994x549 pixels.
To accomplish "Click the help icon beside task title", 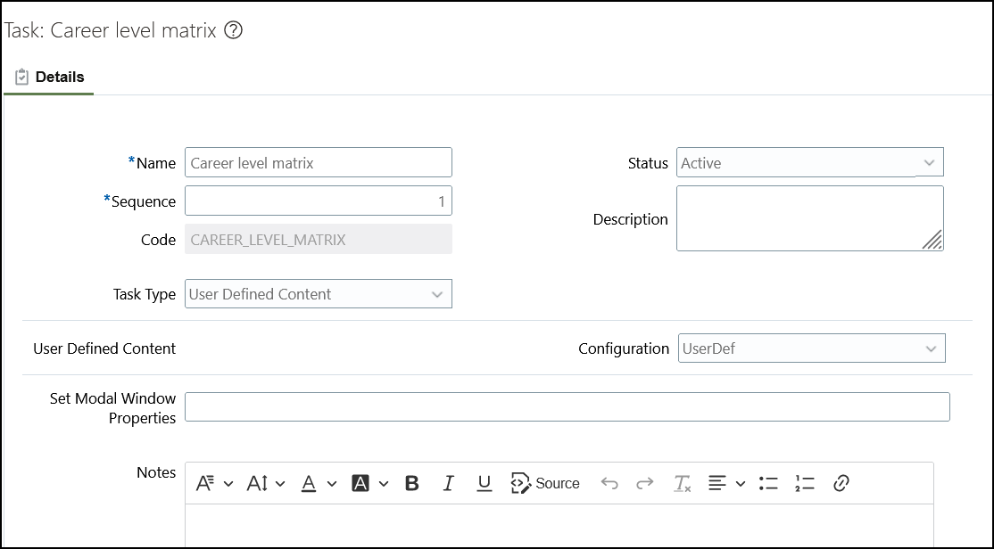I will pos(234,30).
